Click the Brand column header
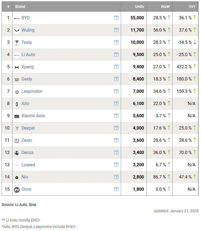This screenshot has height=231, width=201. (x=20, y=7)
